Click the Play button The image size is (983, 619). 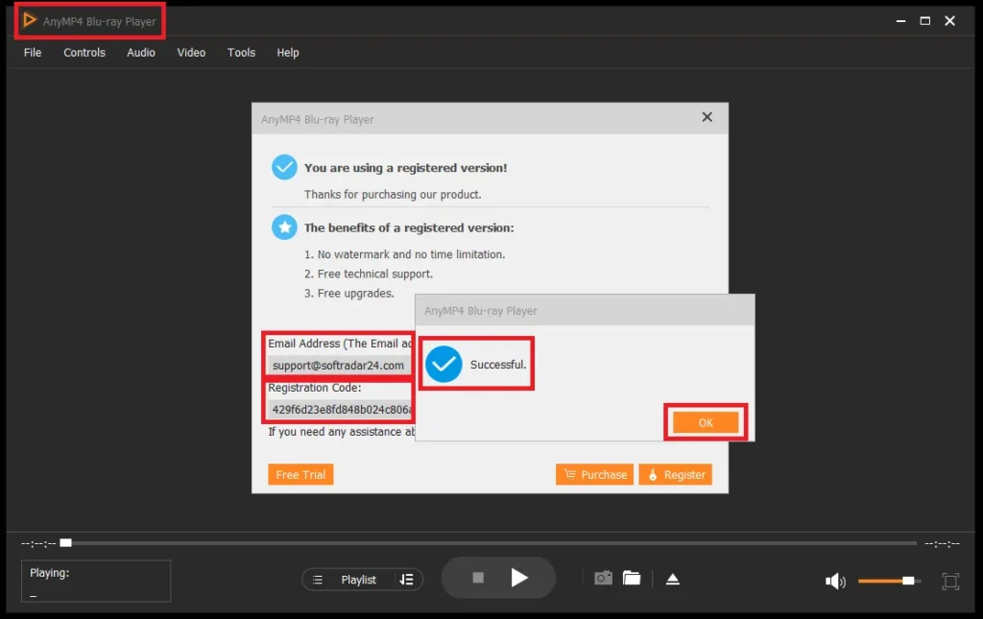518,578
